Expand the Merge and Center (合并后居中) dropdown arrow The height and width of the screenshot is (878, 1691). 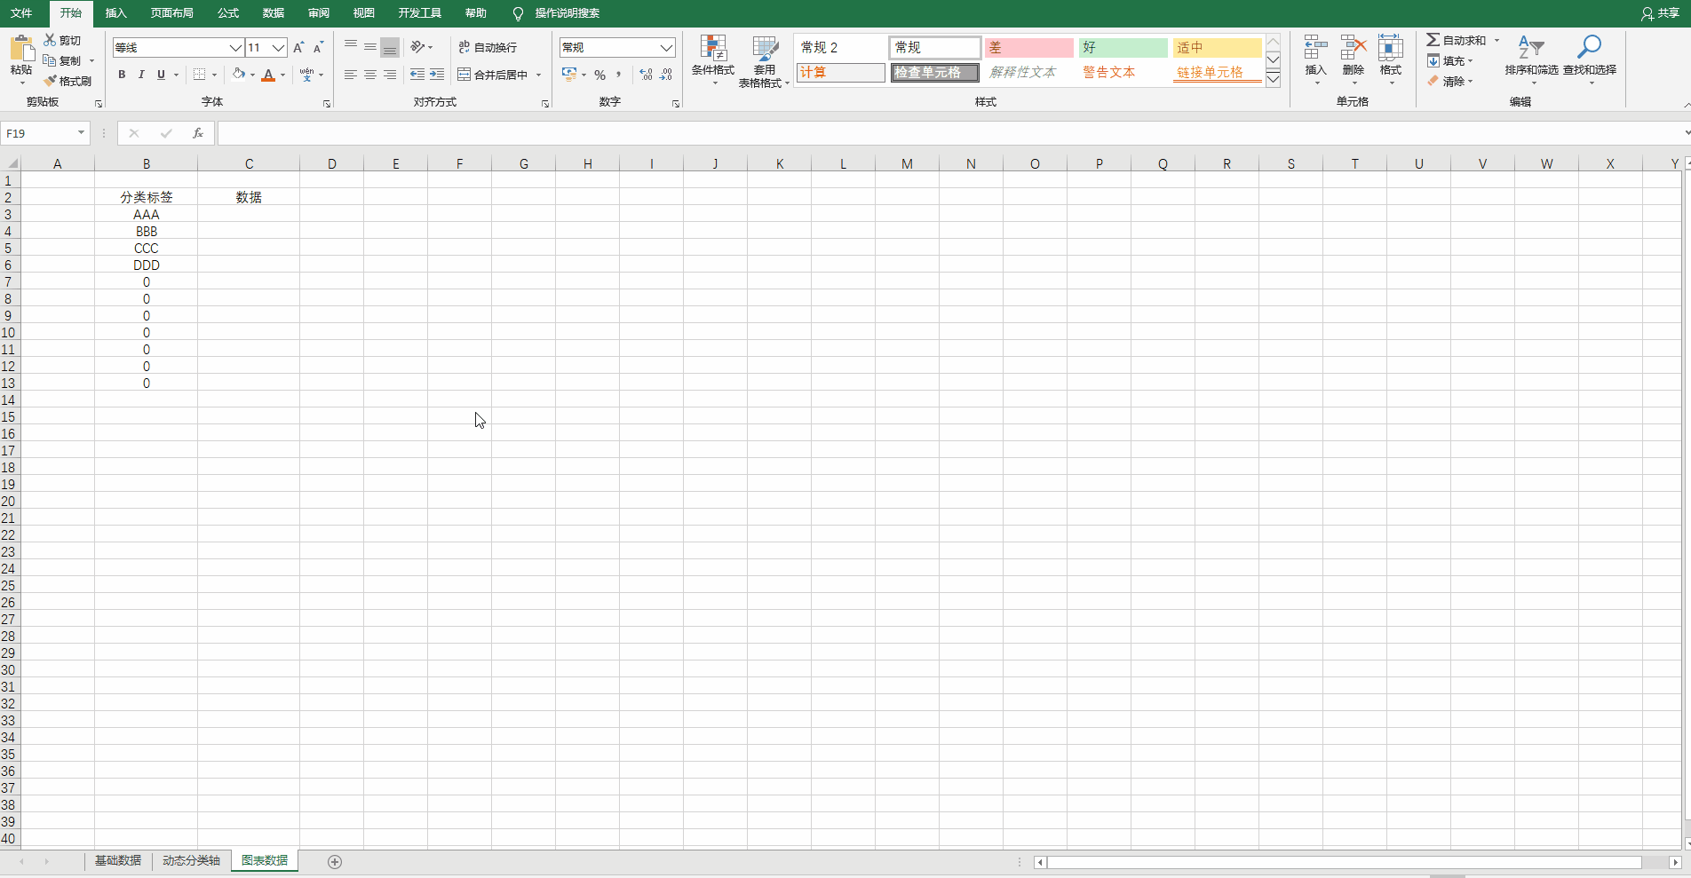[x=539, y=75]
